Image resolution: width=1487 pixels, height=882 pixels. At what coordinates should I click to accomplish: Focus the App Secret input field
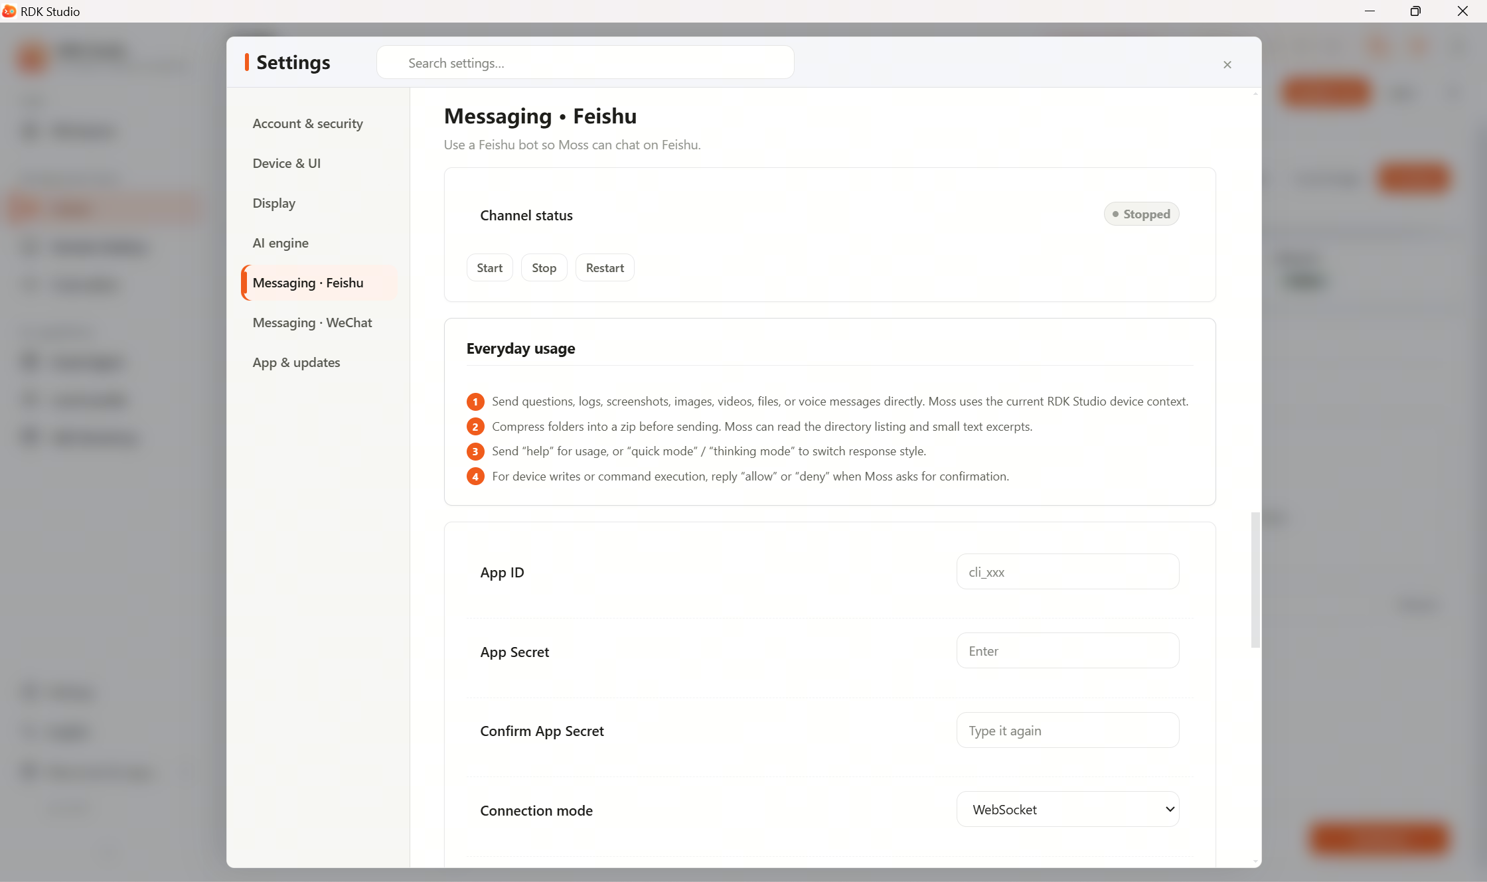coord(1067,650)
